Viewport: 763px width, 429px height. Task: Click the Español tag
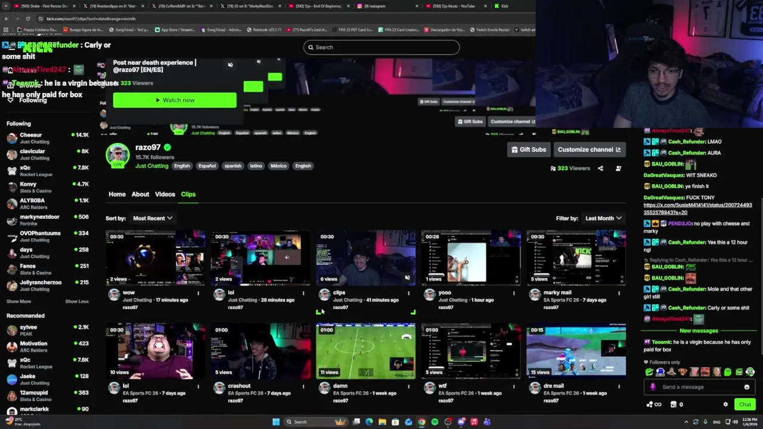coord(207,166)
